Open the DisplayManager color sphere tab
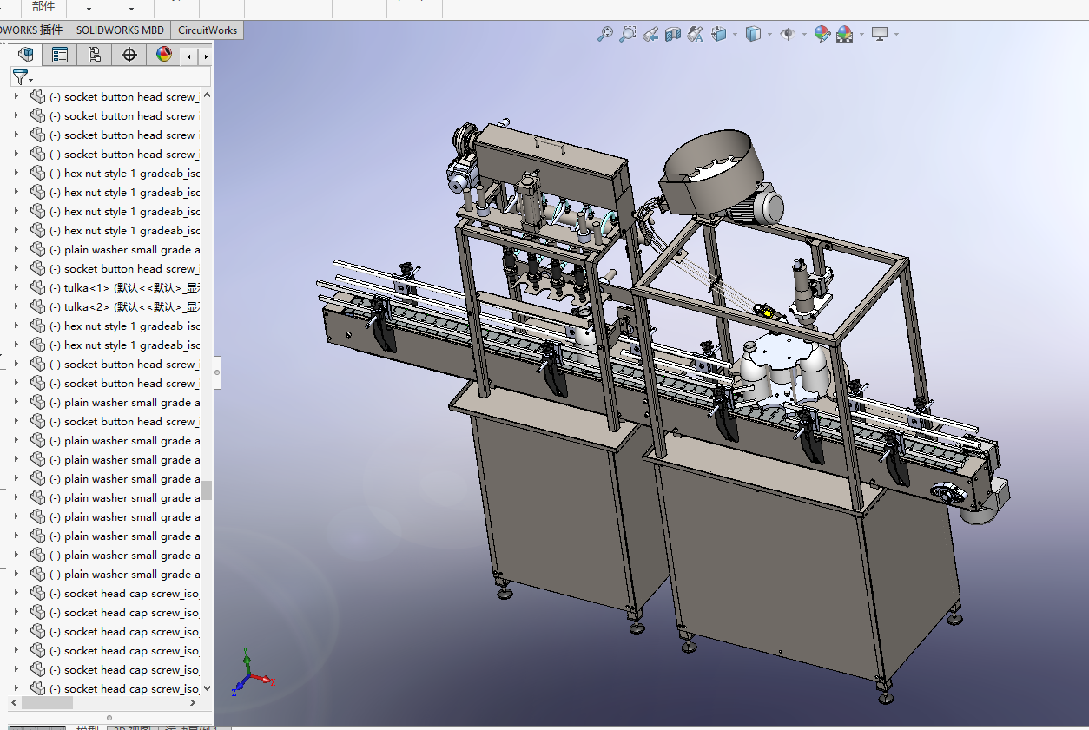 pos(164,56)
